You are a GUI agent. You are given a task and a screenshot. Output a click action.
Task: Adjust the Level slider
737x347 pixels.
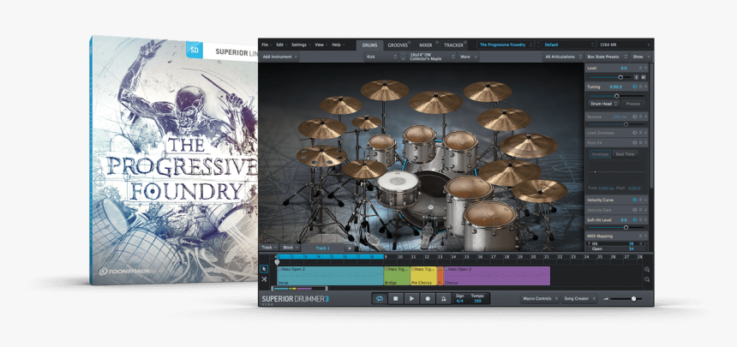point(610,77)
